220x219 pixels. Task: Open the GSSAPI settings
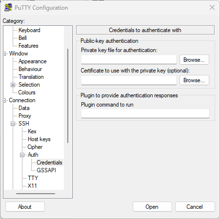coord(46,170)
